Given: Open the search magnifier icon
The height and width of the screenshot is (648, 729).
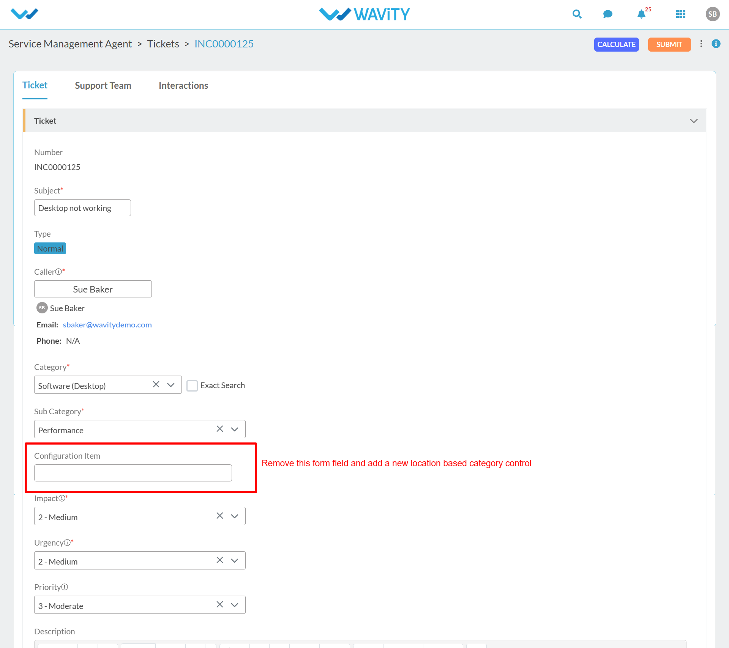Looking at the screenshot, I should point(577,14).
